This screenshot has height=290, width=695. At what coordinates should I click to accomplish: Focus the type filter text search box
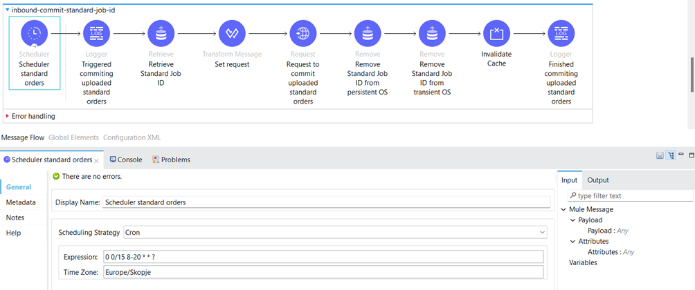[631, 195]
